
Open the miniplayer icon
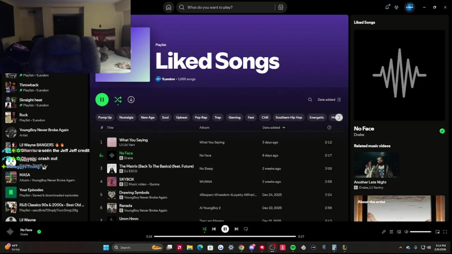click(437, 232)
